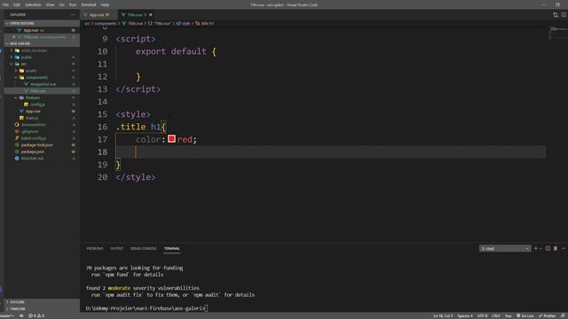Screen dimensions: 568x319
Task: Open the .gitignore file
Action: point(42,131)
